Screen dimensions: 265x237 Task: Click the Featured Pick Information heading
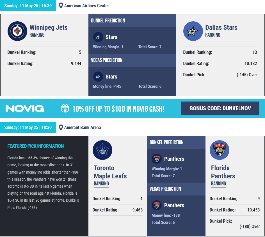click(x=36, y=146)
